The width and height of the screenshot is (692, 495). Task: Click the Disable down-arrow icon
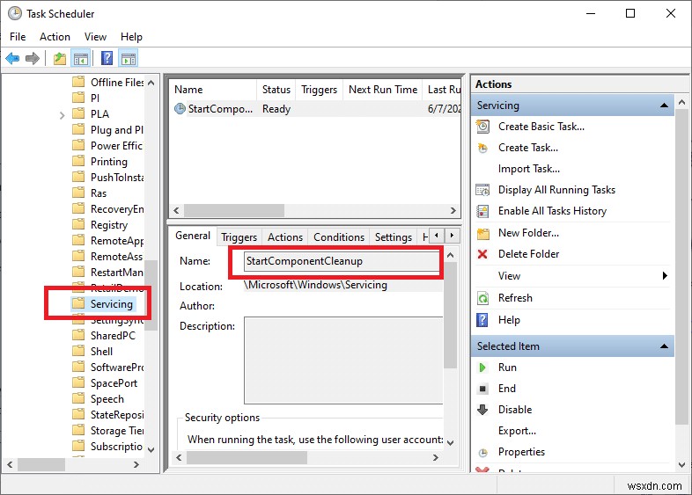(x=482, y=410)
